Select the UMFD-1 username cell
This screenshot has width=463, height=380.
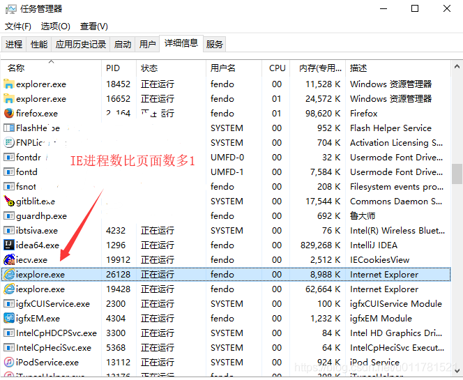click(227, 172)
